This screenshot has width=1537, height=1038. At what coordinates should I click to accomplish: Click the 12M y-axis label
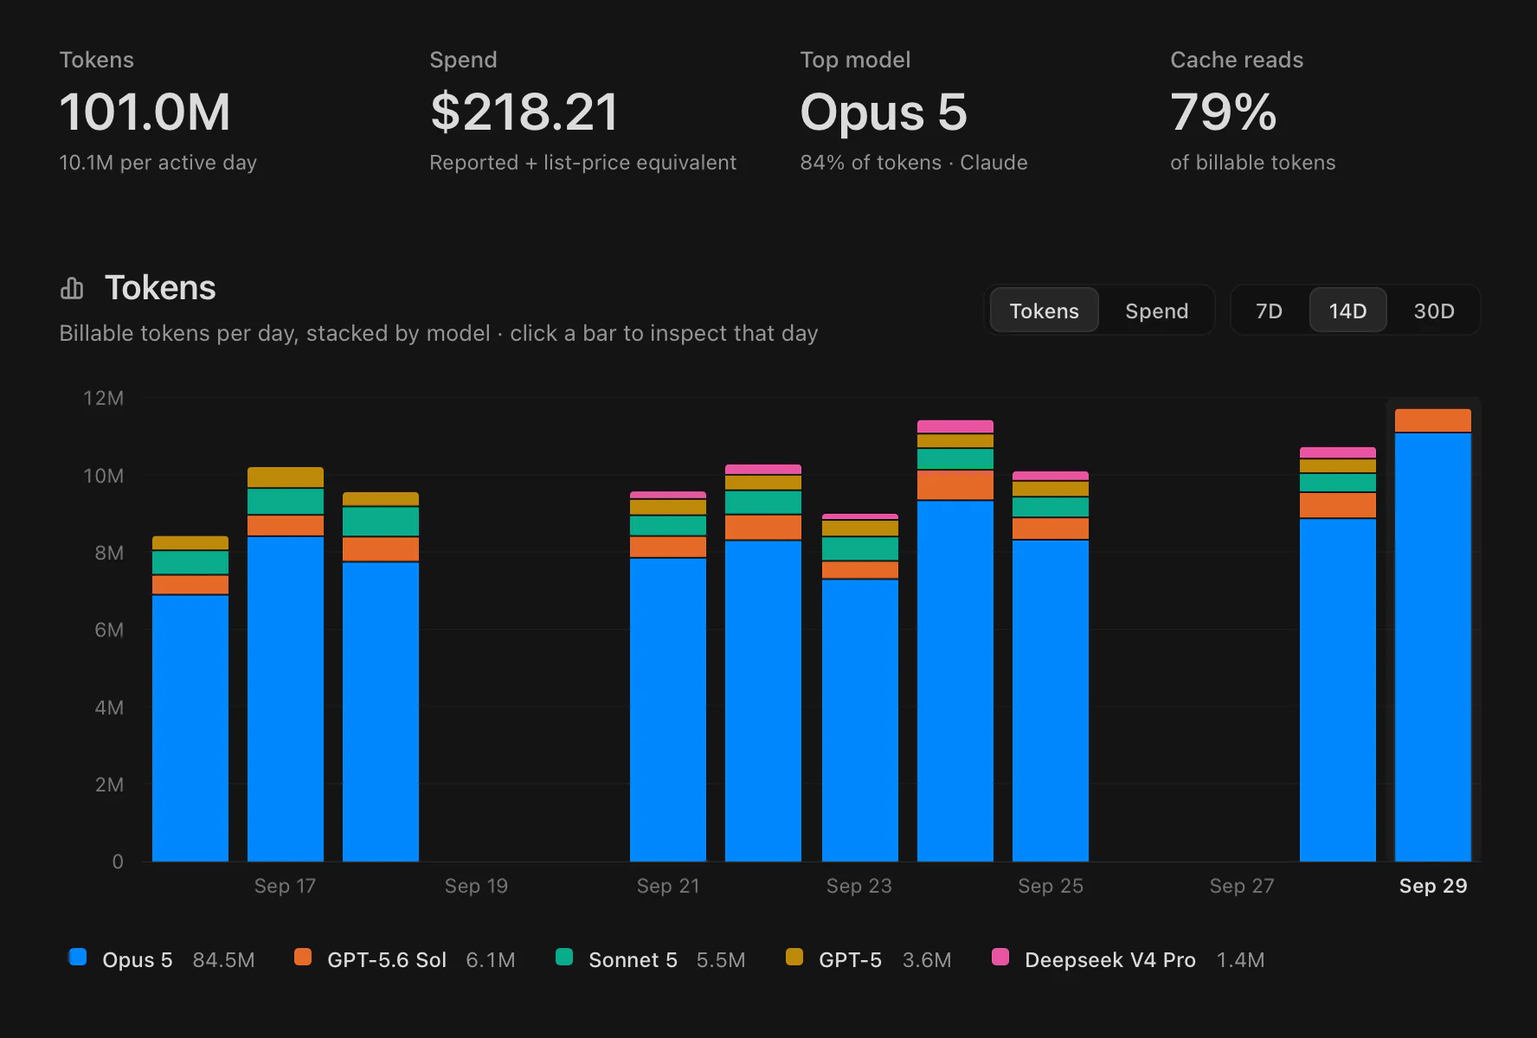103,398
